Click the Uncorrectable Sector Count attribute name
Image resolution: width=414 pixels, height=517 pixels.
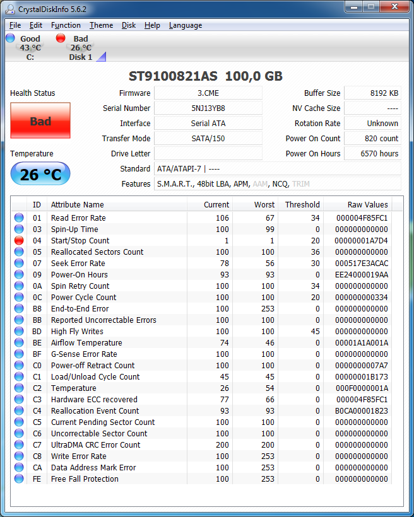pos(99,433)
